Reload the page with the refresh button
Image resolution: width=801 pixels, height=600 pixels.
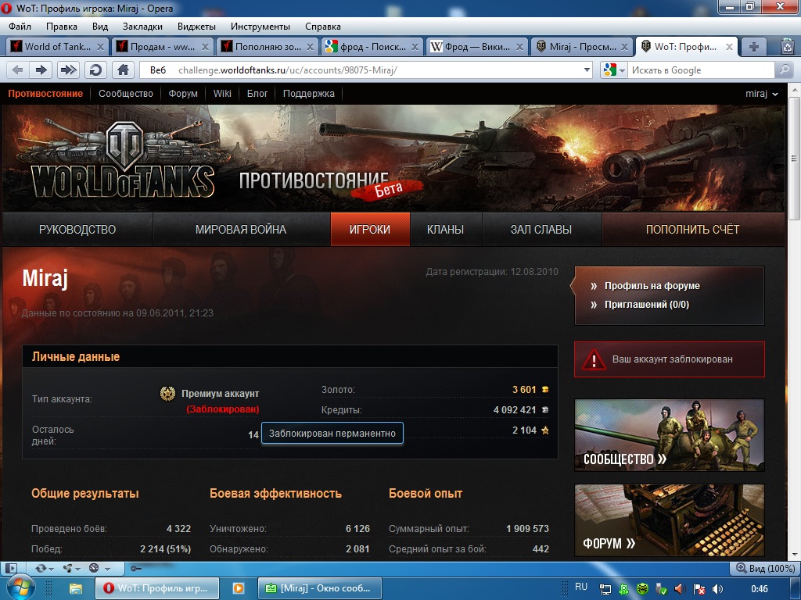point(95,70)
